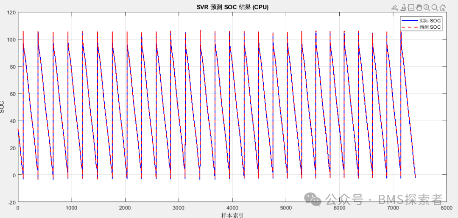Click the x-axis tick label 5000
Image resolution: width=458 pixels, height=218 pixels.
(x=286, y=208)
